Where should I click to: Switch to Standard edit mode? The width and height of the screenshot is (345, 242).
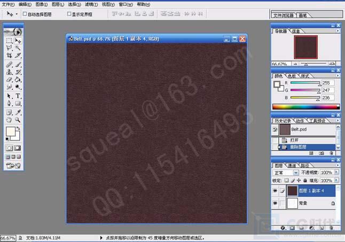coord(9,148)
